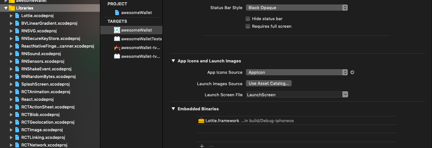Expand the RCTImage.xcodeproj tree row
The width and height of the screenshot is (432, 148).
point(11,130)
